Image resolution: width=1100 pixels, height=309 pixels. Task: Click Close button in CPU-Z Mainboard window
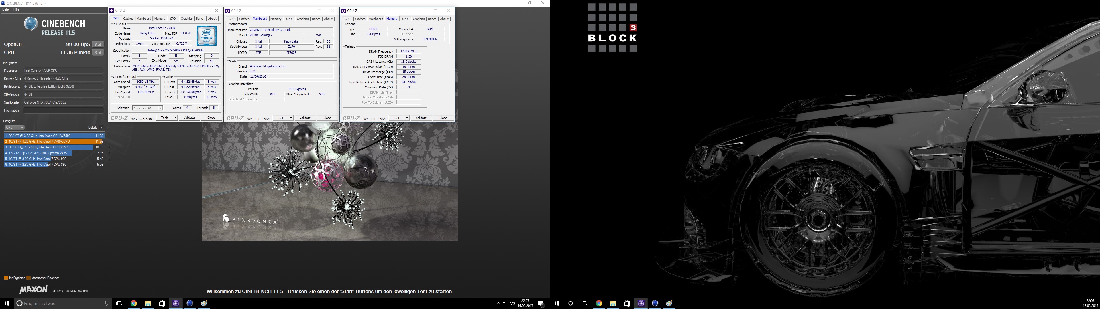327,118
